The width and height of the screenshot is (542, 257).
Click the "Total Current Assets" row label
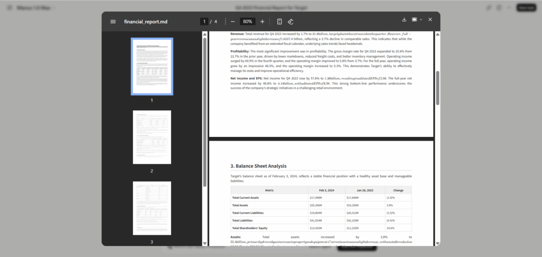(246, 198)
